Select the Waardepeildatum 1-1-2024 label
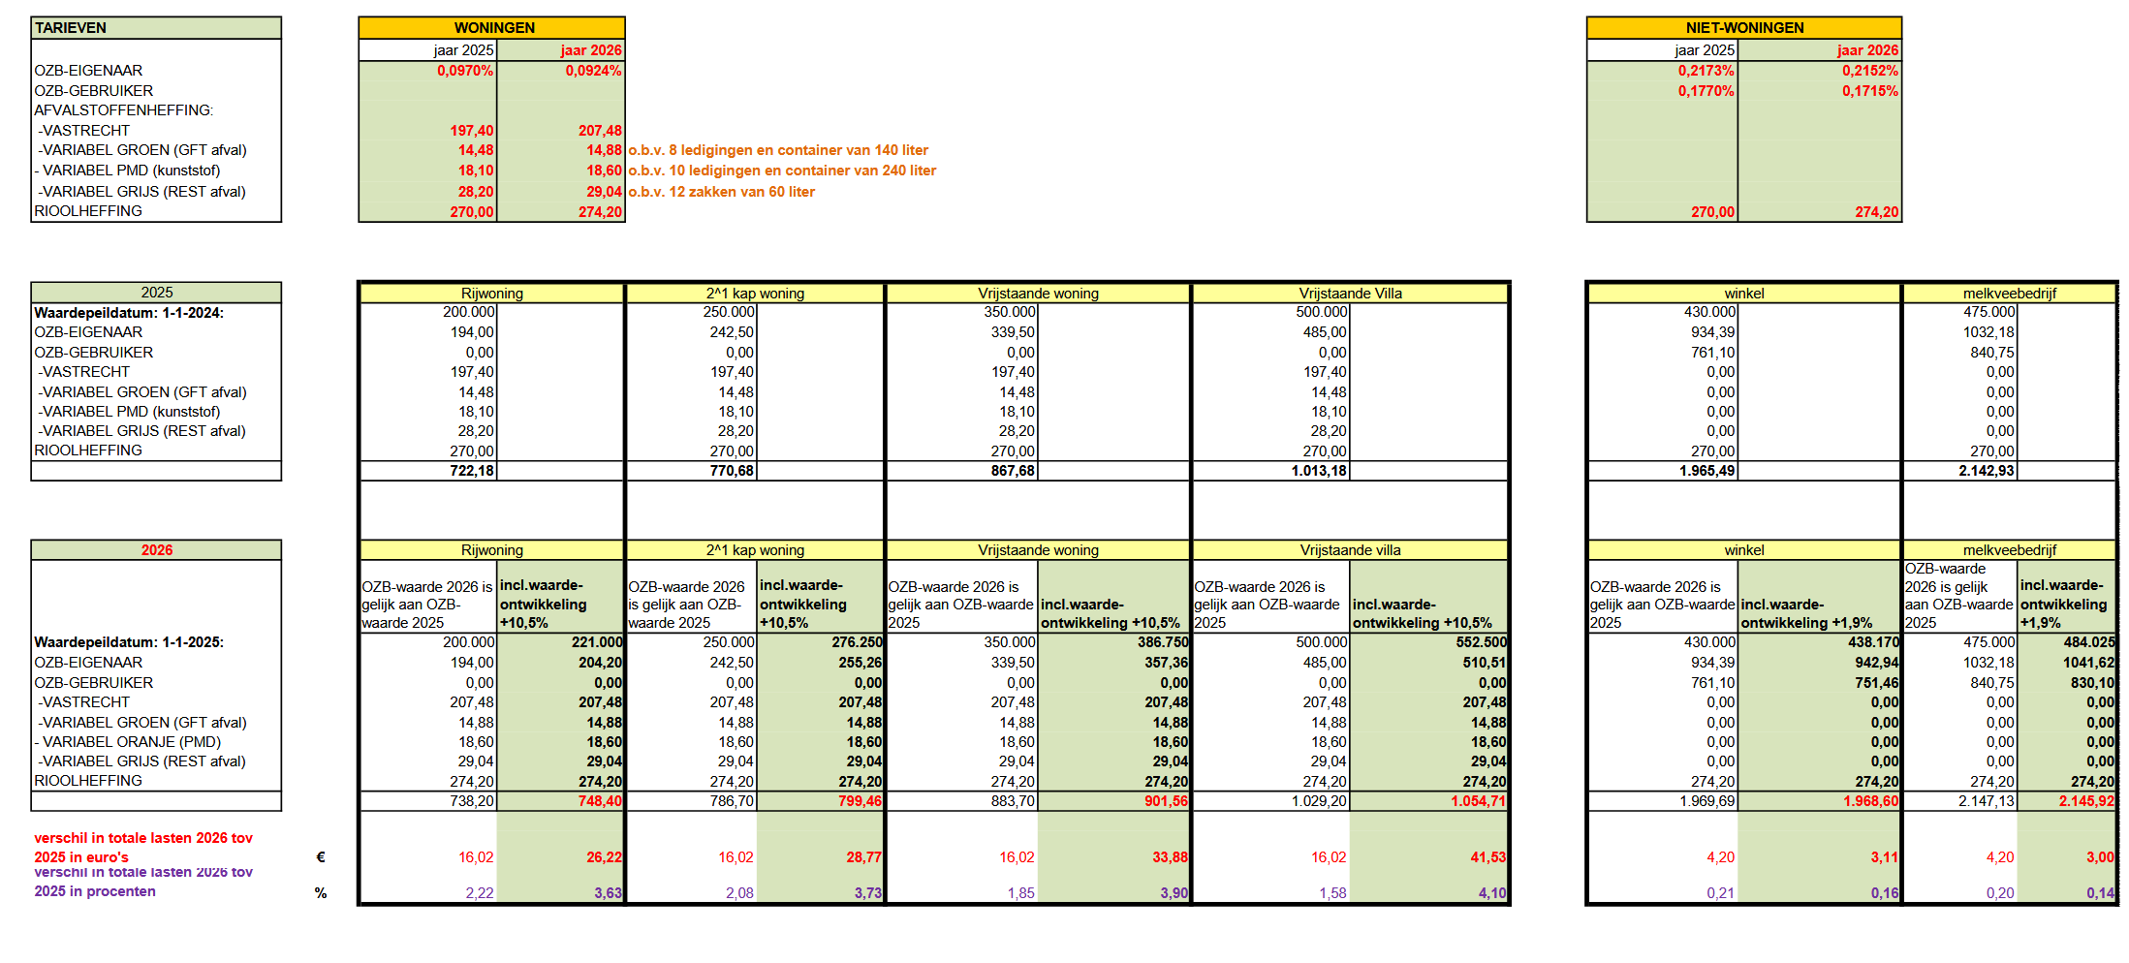Viewport: 2129px width, 963px height. coord(129,313)
